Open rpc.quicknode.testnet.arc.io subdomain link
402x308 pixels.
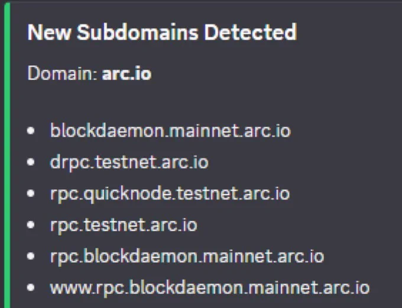[x=170, y=194]
